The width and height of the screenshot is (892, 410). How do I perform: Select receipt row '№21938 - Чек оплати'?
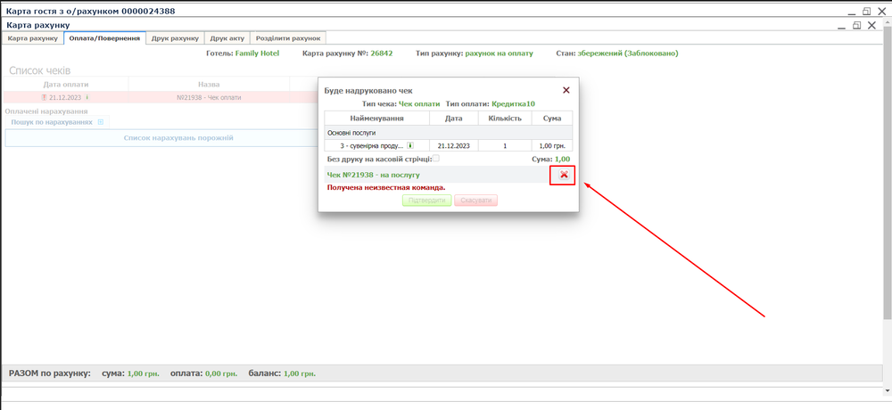pos(209,97)
